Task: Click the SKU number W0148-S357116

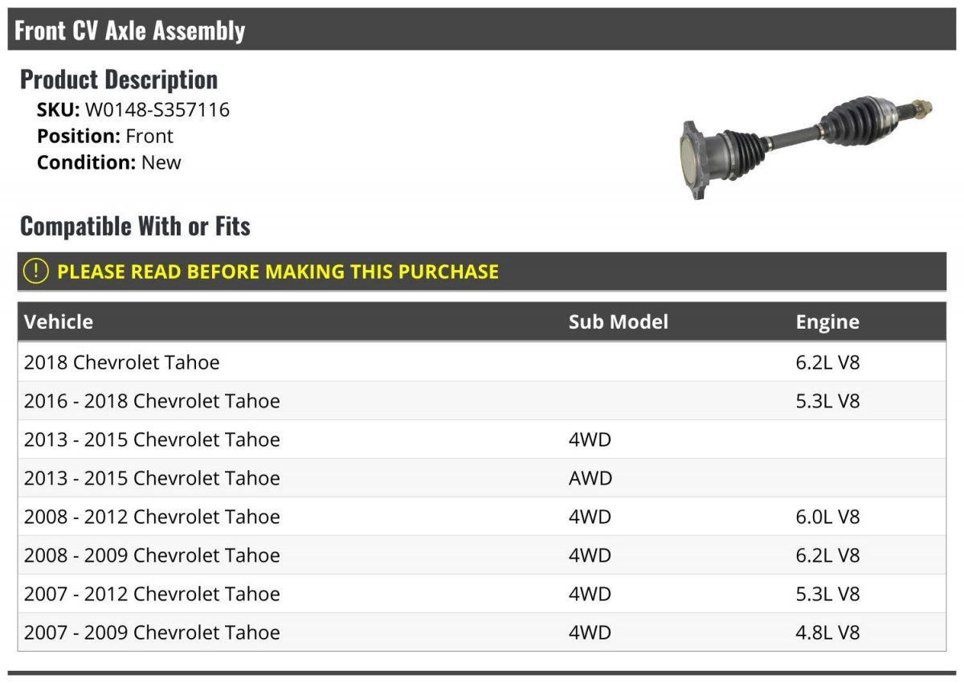Action: click(157, 110)
